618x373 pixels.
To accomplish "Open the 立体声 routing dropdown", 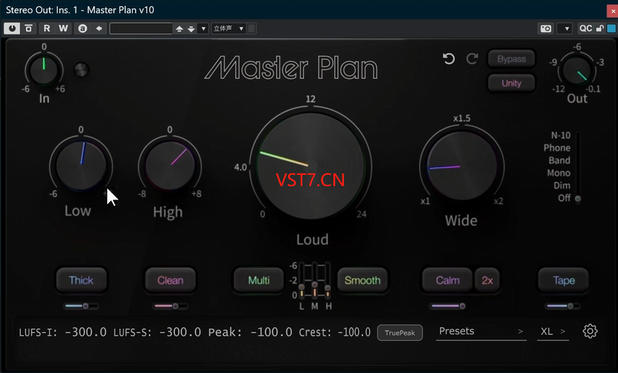I will tap(229, 28).
